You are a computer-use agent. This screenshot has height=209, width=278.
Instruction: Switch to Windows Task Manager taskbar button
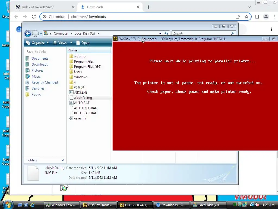[61, 205]
